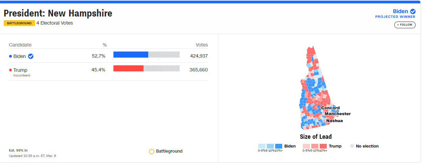Click the Concord city marker on map

[320, 111]
